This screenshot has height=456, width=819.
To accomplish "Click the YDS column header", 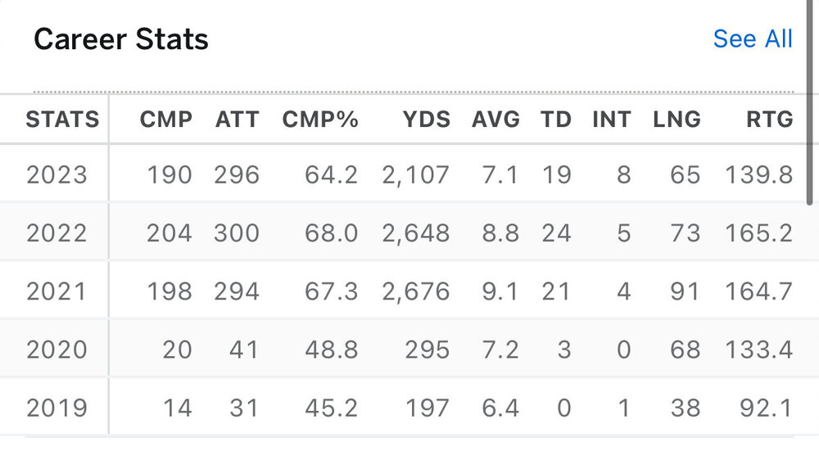I will click(x=426, y=120).
